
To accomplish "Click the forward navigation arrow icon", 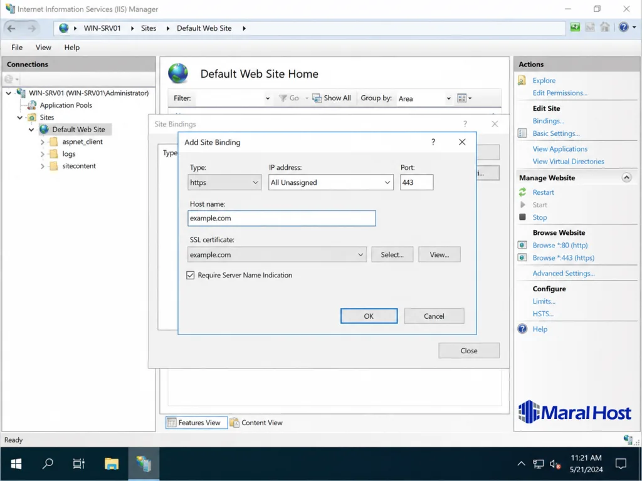I will (31, 28).
